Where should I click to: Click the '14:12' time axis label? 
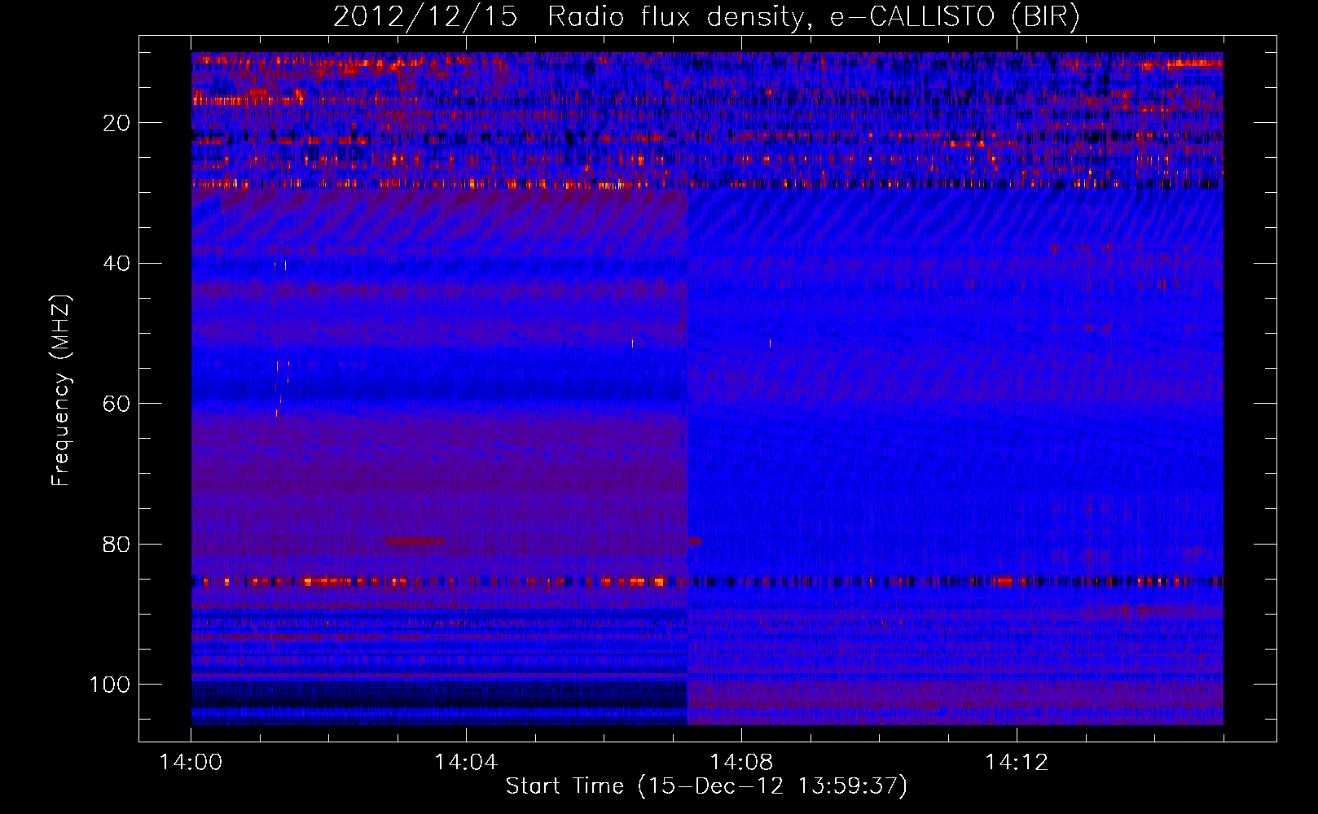1016,763
